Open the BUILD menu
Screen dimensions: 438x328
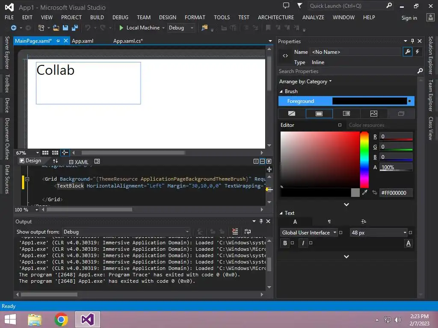[97, 17]
